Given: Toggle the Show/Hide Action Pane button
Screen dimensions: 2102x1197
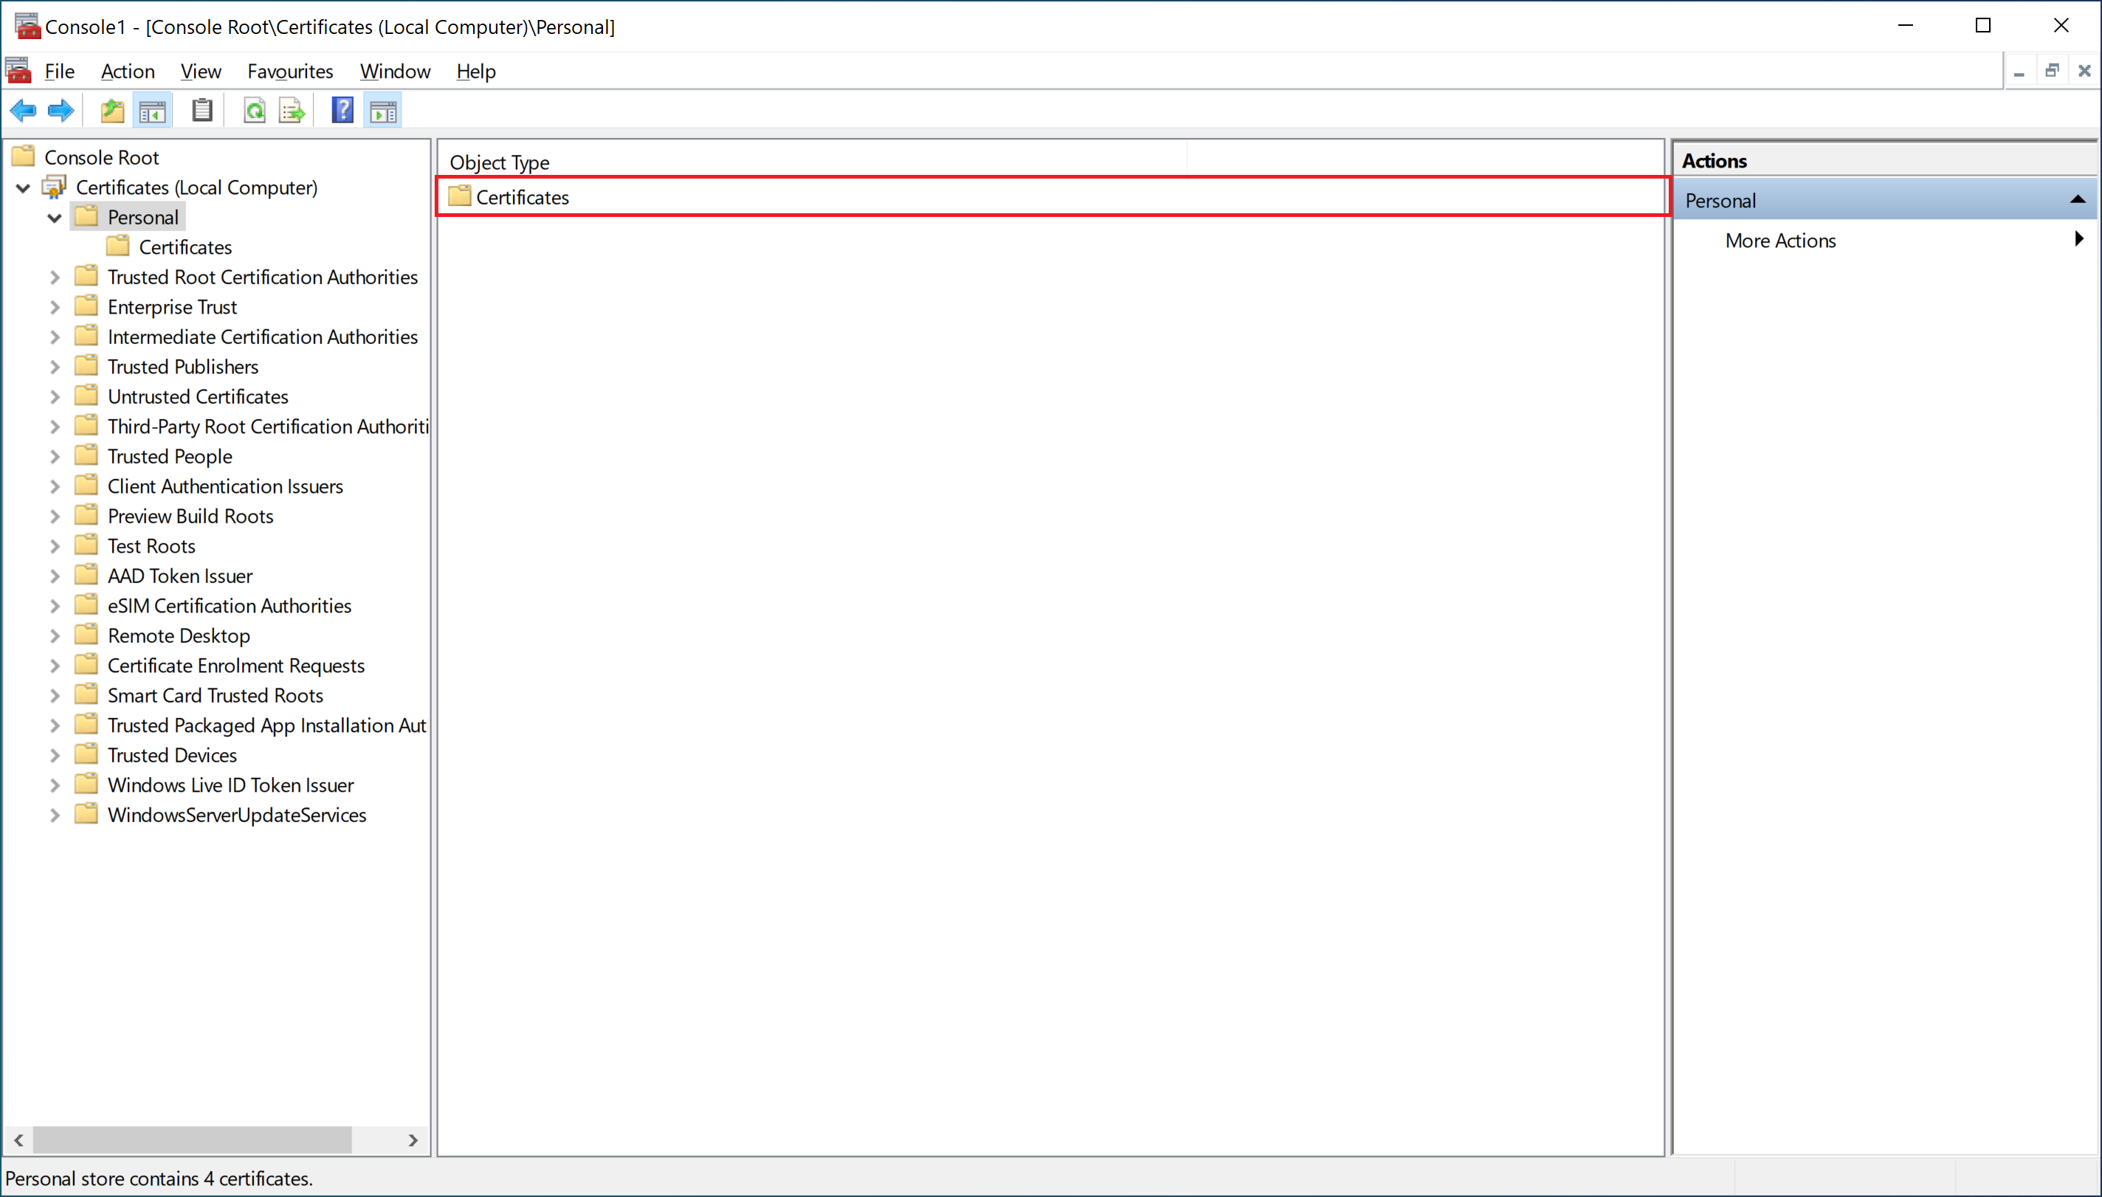Looking at the screenshot, I should (x=383, y=110).
